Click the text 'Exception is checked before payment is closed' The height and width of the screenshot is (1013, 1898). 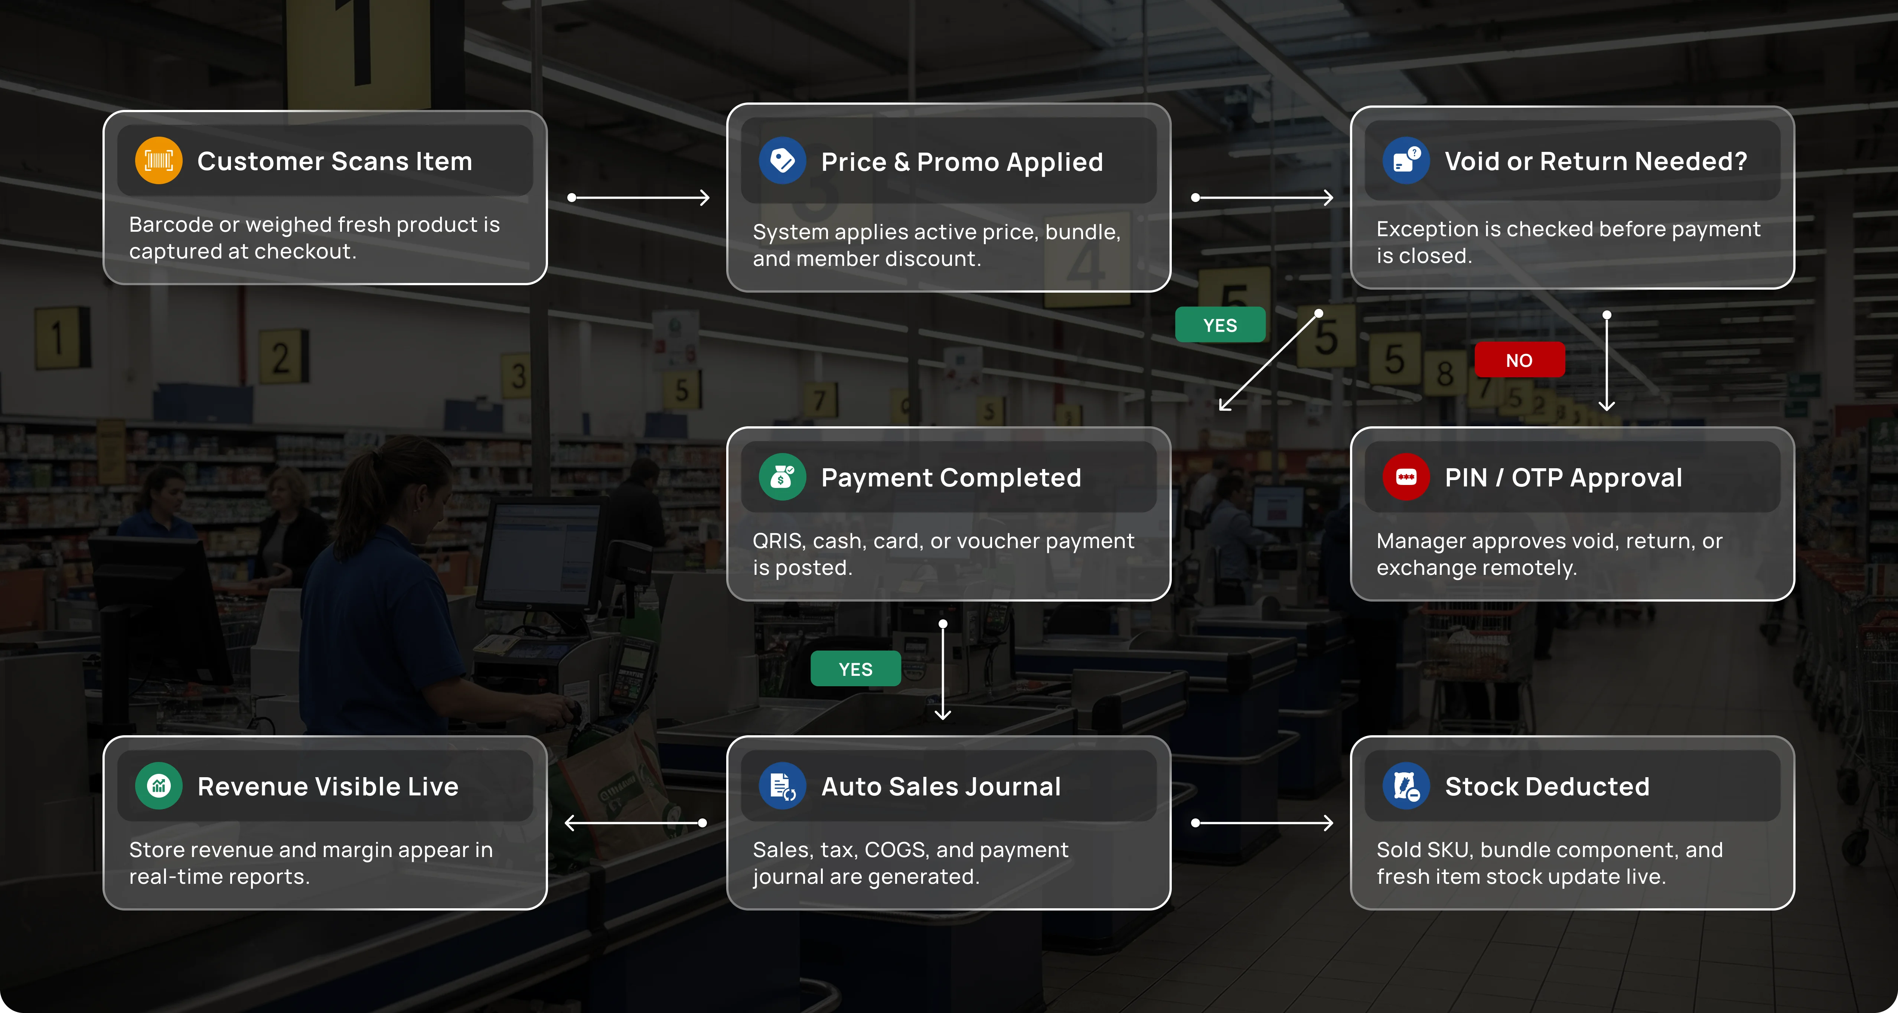point(1568,242)
